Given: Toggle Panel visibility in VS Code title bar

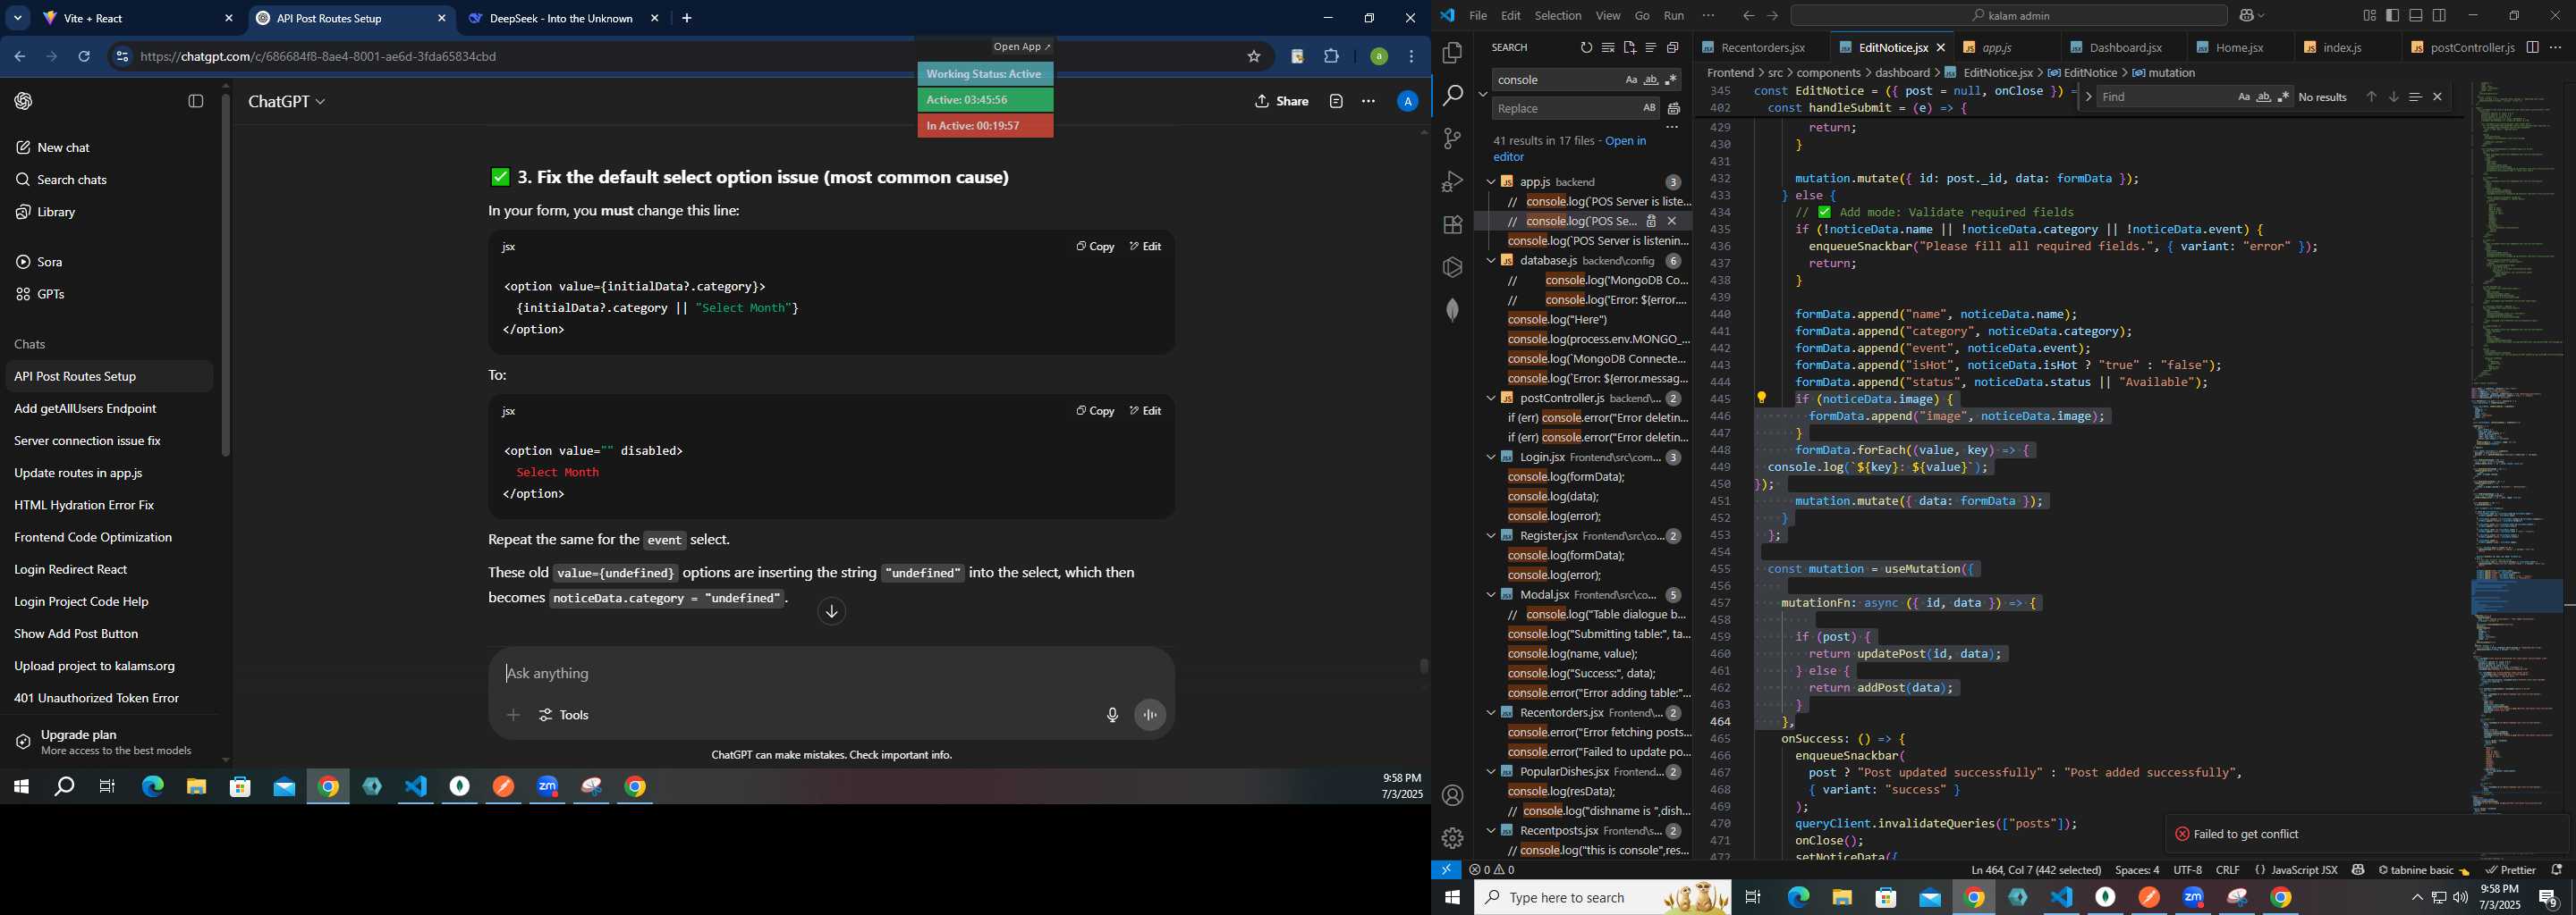Looking at the screenshot, I should click(x=2416, y=16).
